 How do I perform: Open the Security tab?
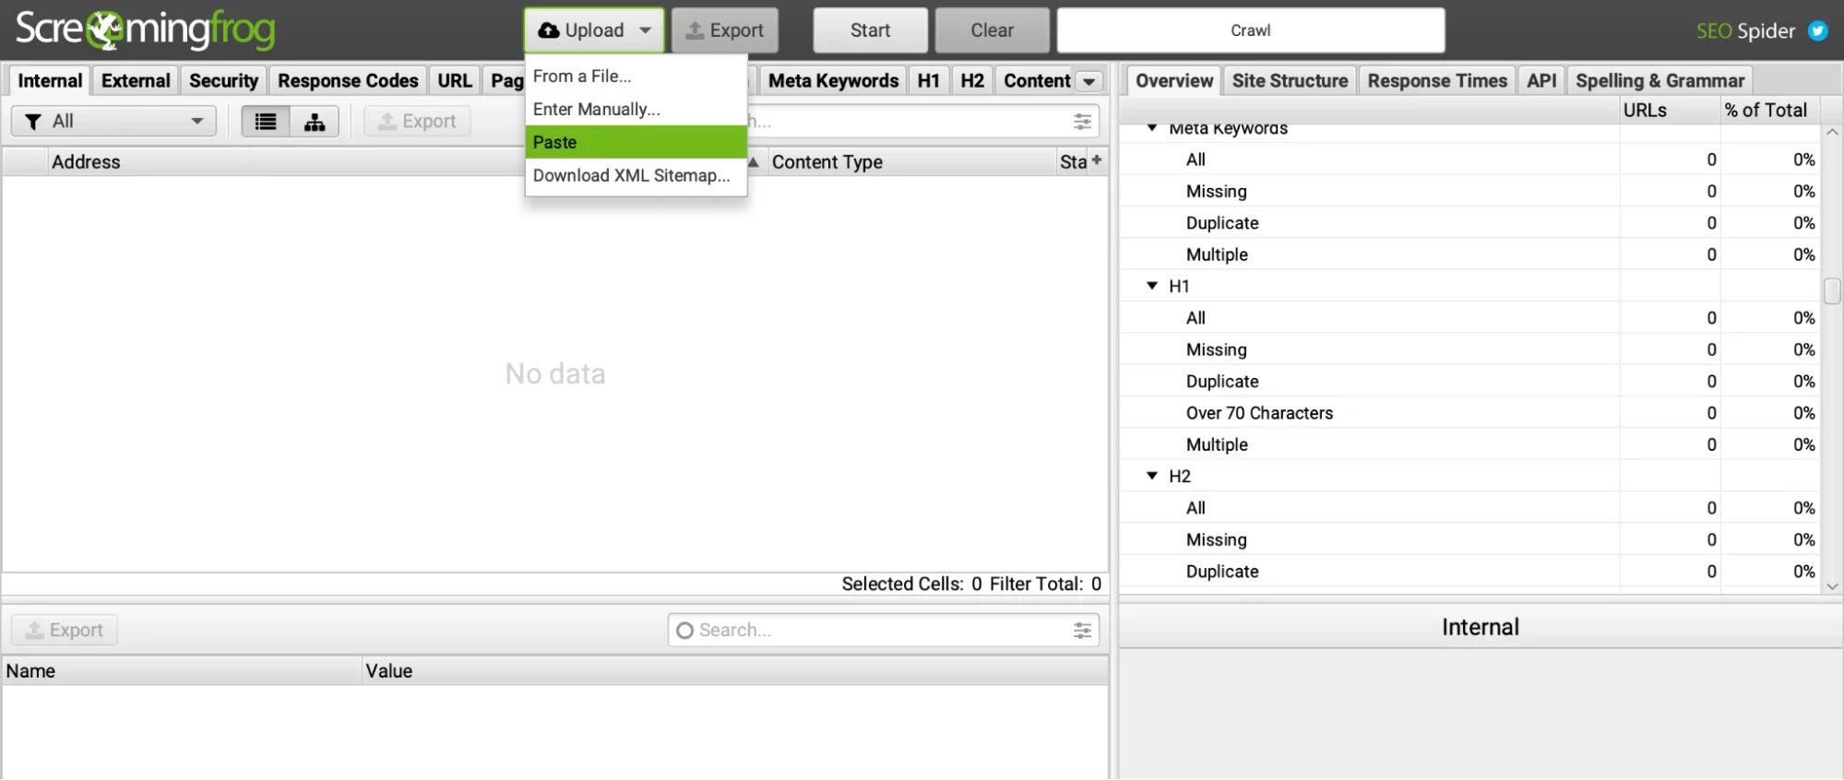[223, 81]
